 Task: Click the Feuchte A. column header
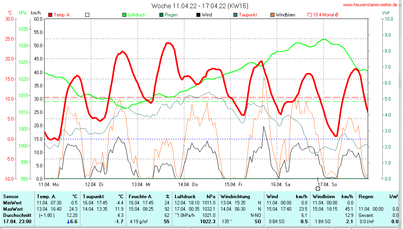(x=140, y=197)
